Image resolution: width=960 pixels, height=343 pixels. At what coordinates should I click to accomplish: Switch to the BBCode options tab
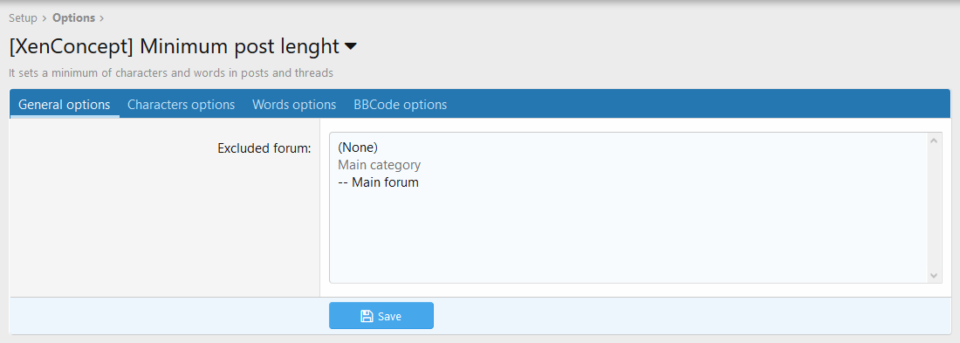401,104
